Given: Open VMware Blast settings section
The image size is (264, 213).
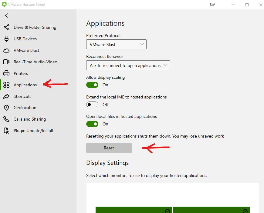Looking at the screenshot, I should point(38,50).
